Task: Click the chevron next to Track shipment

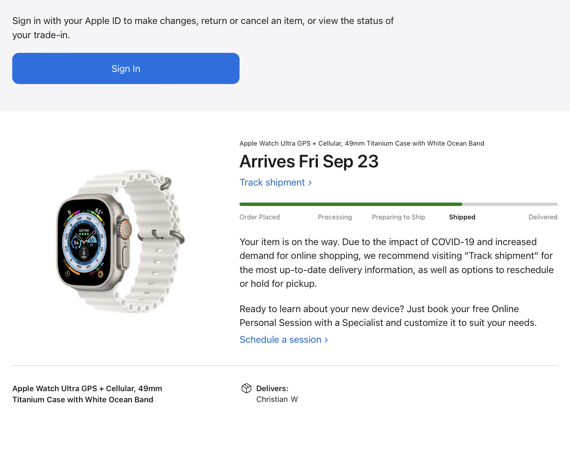Action: click(x=310, y=183)
